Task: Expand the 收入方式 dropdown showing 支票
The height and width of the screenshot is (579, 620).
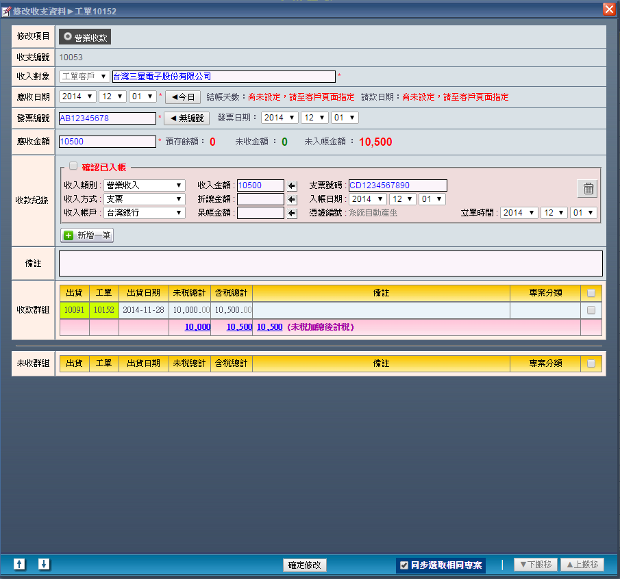Action: 144,199
